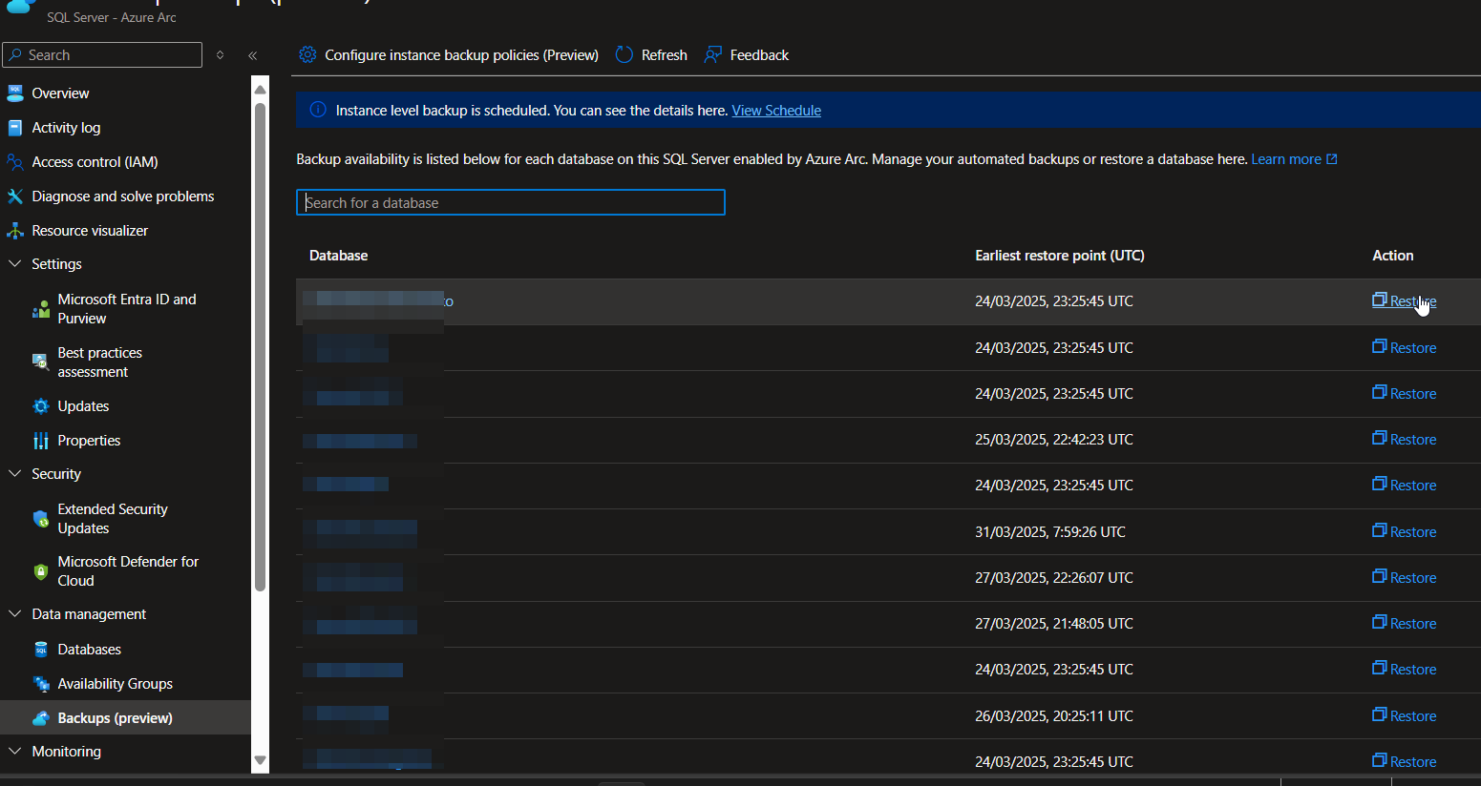Collapse the sidebar with double chevron
Image resolution: width=1481 pixels, height=786 pixels.
253,55
